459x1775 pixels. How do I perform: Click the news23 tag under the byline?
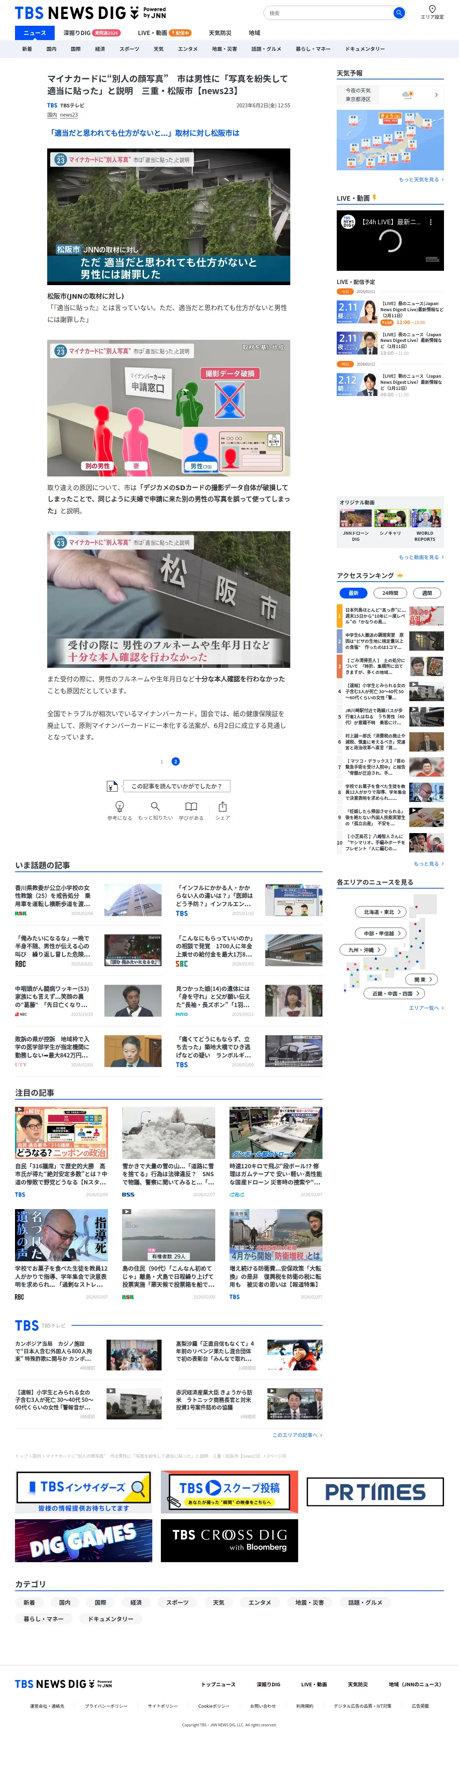point(69,115)
